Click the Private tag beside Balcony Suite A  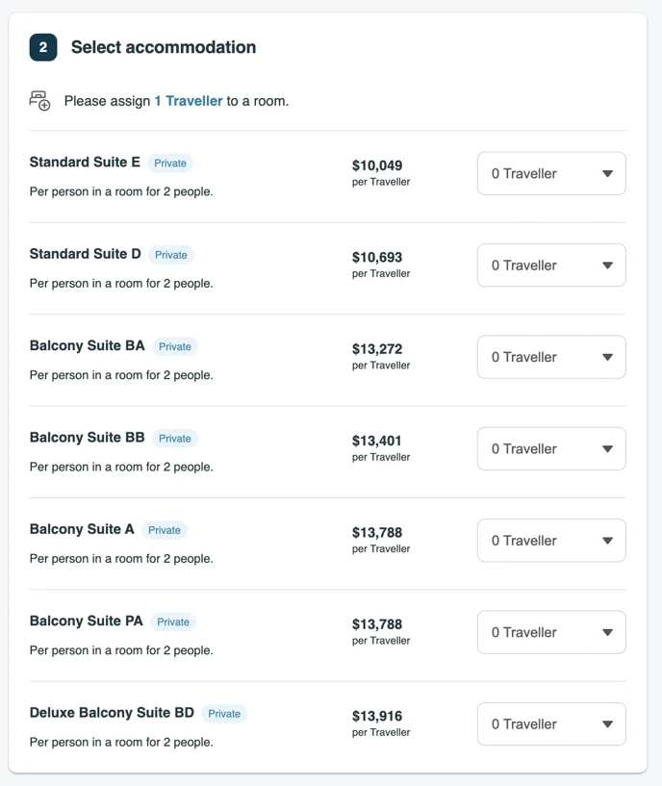(x=164, y=530)
